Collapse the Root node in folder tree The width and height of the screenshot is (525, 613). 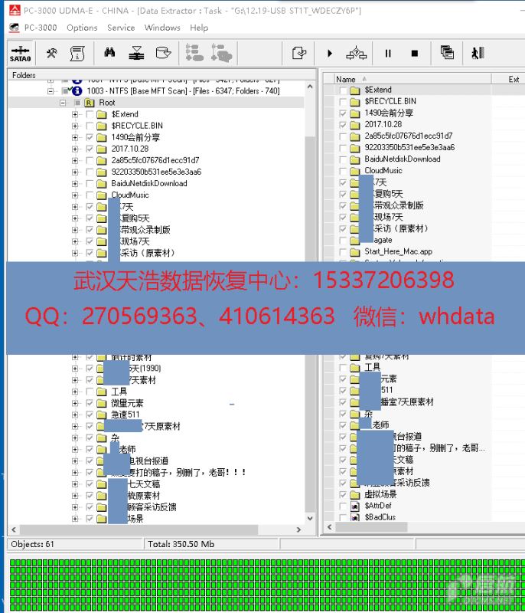coord(64,103)
